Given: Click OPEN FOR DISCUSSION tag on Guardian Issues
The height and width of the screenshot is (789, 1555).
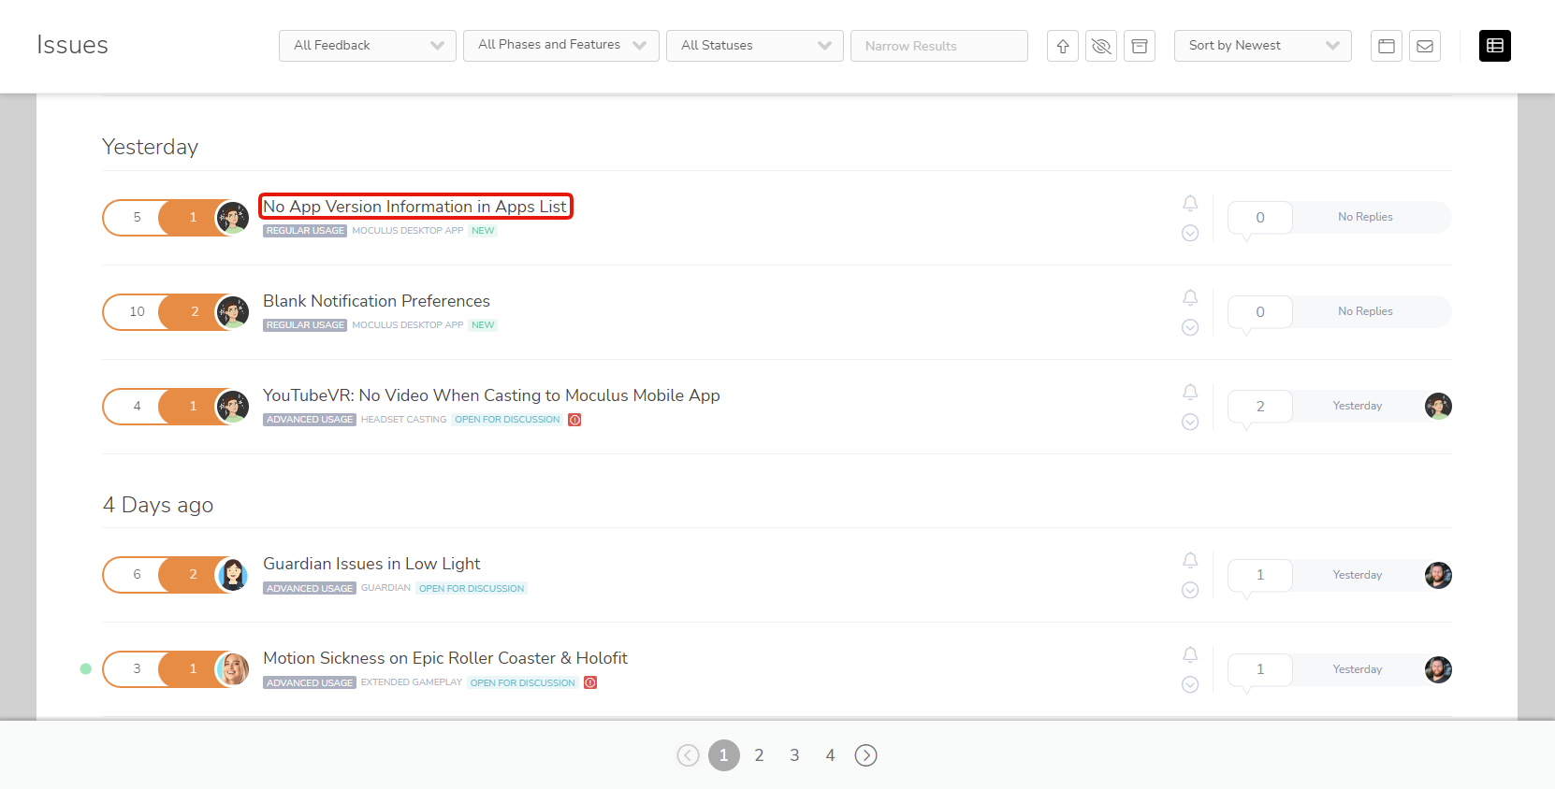Looking at the screenshot, I should [x=472, y=589].
